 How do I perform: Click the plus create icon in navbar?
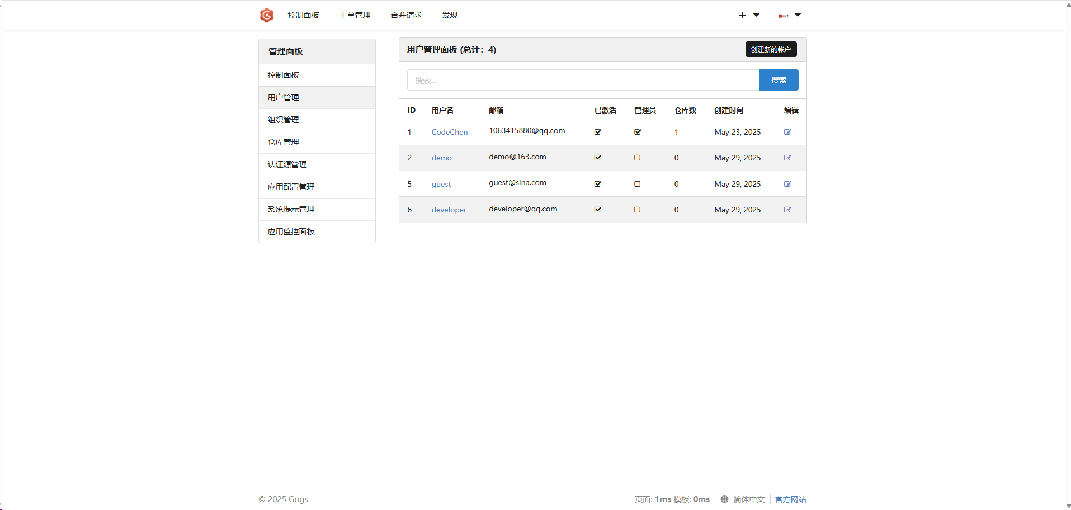pyautogui.click(x=742, y=15)
